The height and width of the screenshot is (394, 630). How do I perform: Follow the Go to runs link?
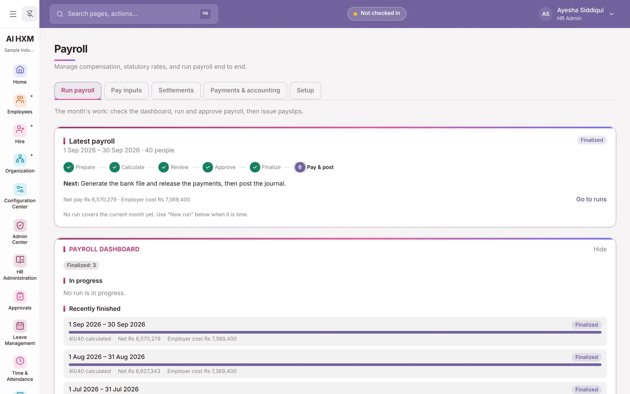(591, 199)
